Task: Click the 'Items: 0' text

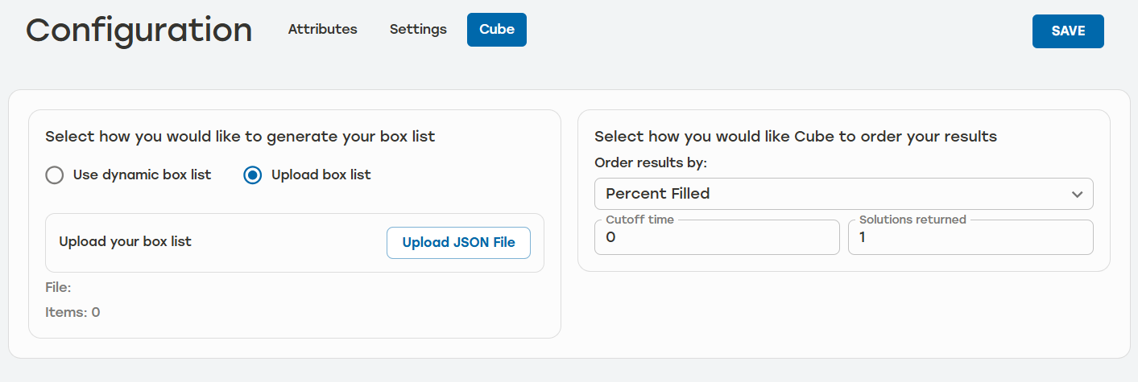Action: (72, 312)
